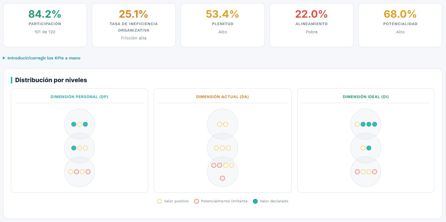Click the "POTENCIALIDAD" card label
The image size is (446, 222).
(400, 24)
